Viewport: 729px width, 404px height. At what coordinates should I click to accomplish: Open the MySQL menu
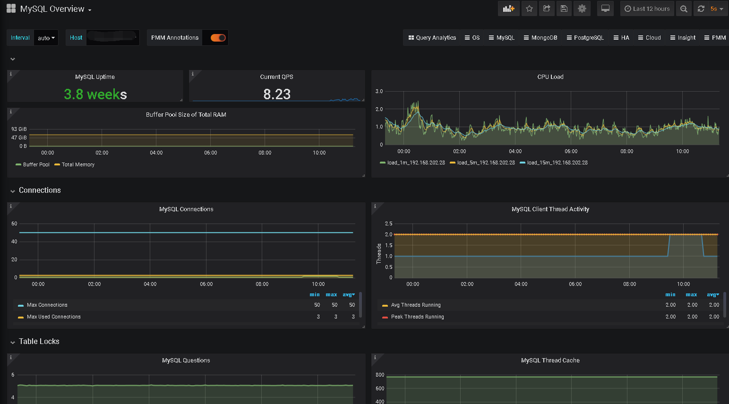[501, 38]
